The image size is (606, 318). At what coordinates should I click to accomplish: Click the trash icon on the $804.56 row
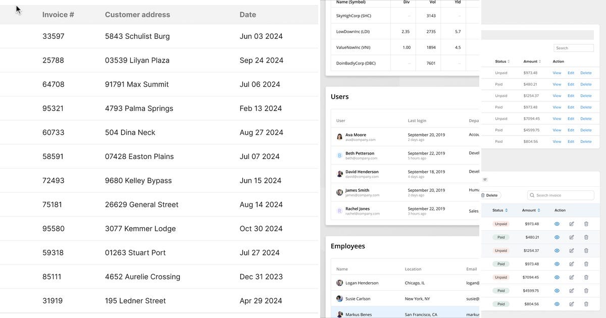pyautogui.click(x=586, y=304)
